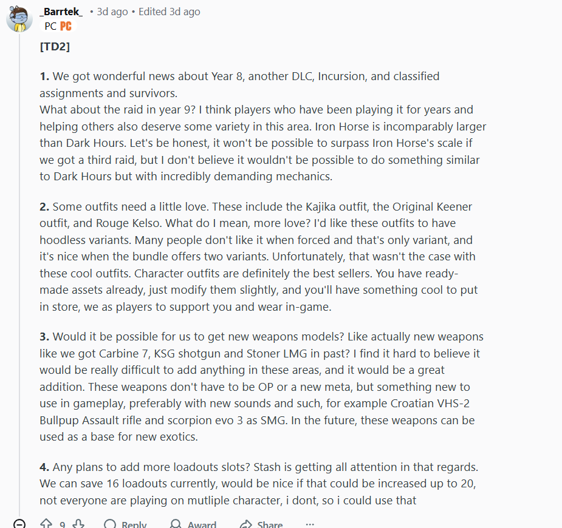Viewport: 562px width, 528px height.
Task: Click the 'Edited 3d ago' label
Action: (x=169, y=12)
